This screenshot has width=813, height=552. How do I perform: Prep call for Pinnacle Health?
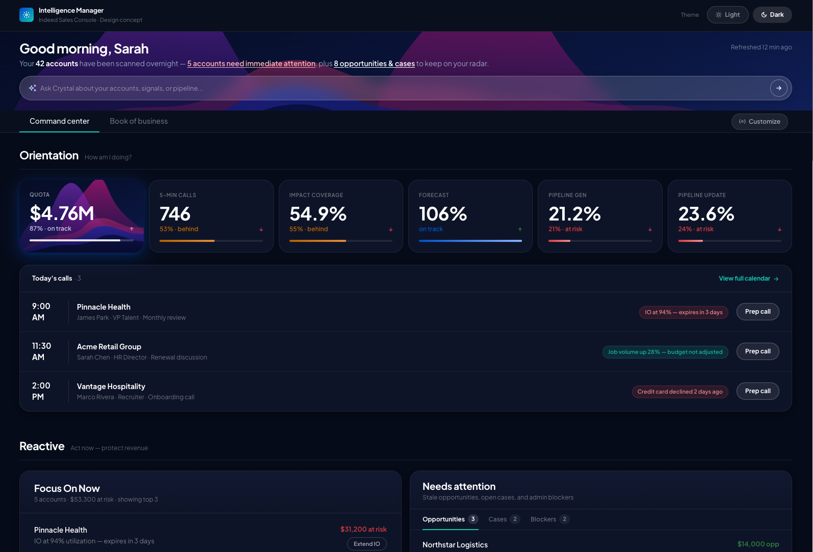[757, 312]
